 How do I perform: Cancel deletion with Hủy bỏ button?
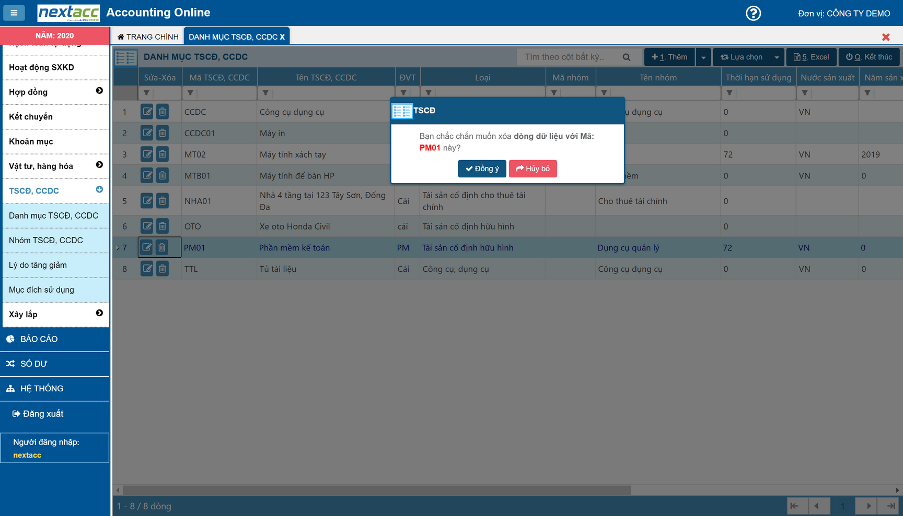pyautogui.click(x=532, y=169)
